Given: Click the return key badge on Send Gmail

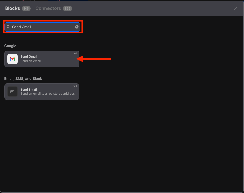Looking at the screenshot, I should coord(75,53).
